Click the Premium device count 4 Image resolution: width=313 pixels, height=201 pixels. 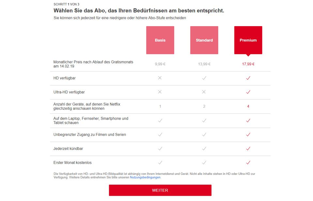(x=248, y=106)
